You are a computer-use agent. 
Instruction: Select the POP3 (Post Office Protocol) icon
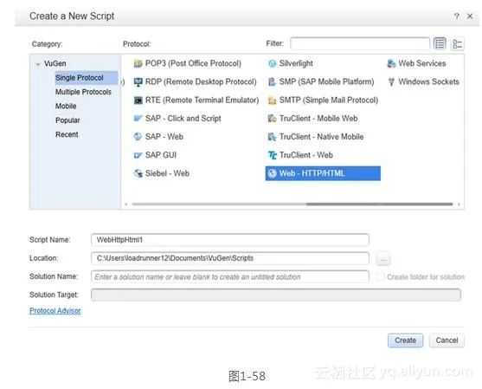pyautogui.click(x=138, y=63)
